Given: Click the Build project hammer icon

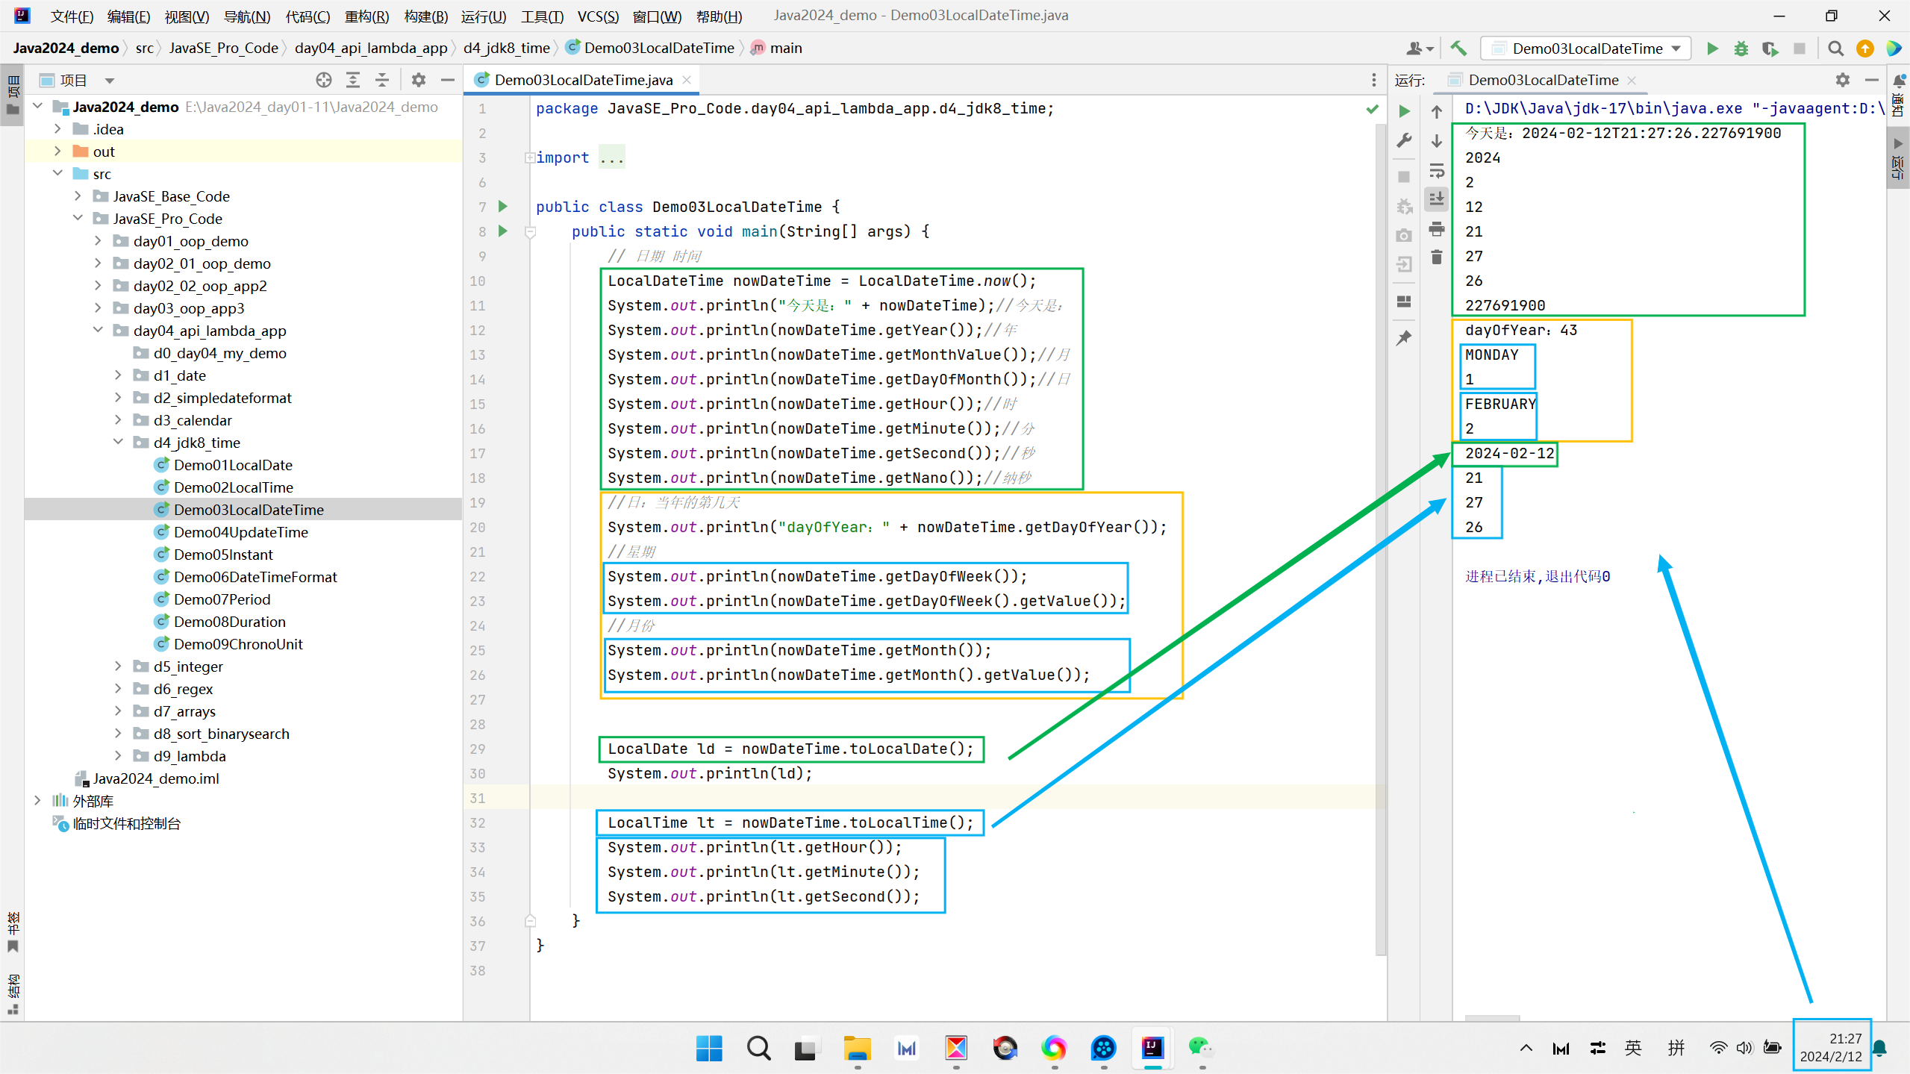Looking at the screenshot, I should click(1458, 49).
